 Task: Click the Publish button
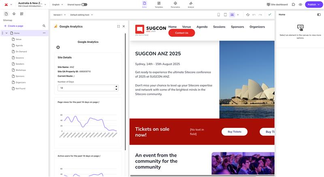pyautogui.click(x=311, y=4)
